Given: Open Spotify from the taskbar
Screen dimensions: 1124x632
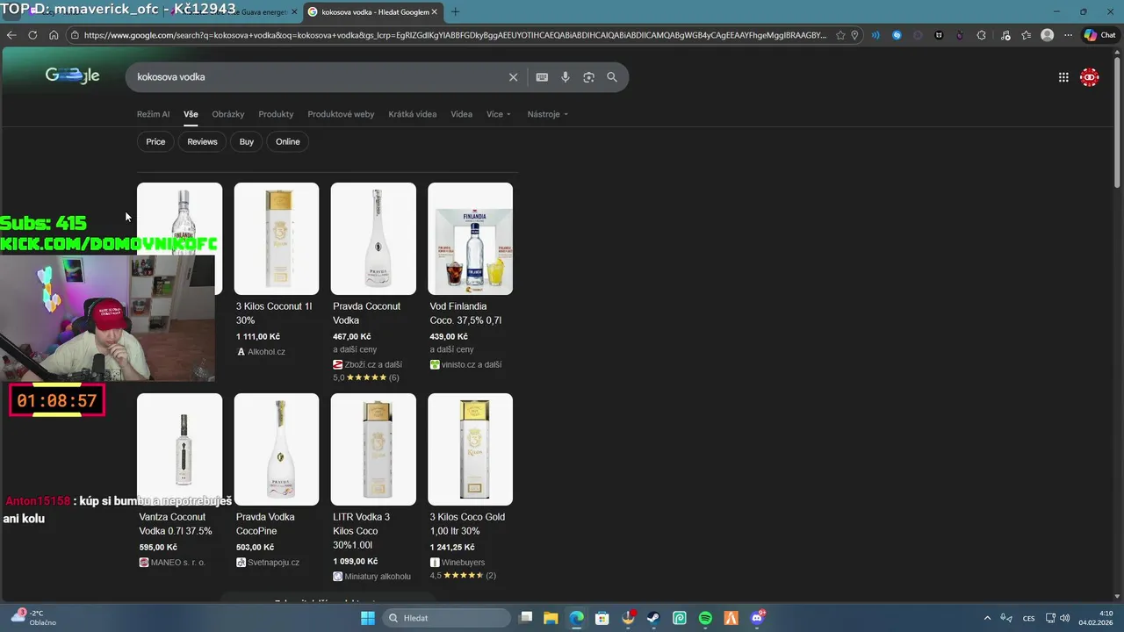Looking at the screenshot, I should [x=705, y=618].
